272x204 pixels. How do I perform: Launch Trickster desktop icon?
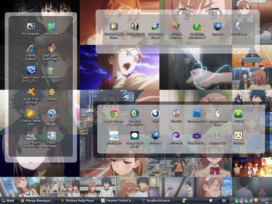[x=238, y=138]
